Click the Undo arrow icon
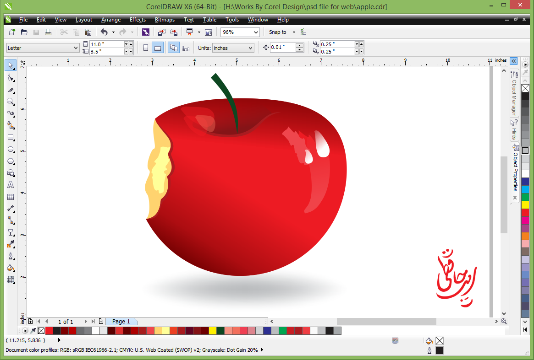534x360 pixels. coord(104,32)
